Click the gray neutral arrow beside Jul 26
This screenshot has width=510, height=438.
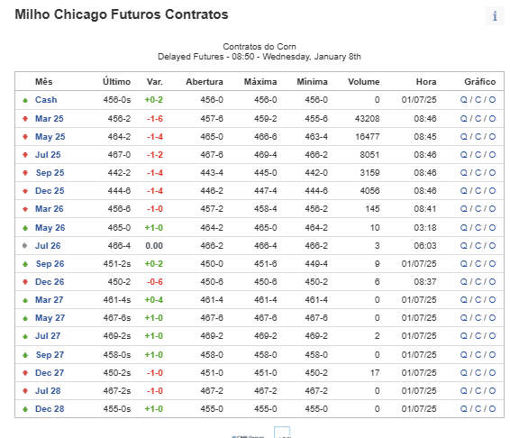pyautogui.click(x=25, y=246)
